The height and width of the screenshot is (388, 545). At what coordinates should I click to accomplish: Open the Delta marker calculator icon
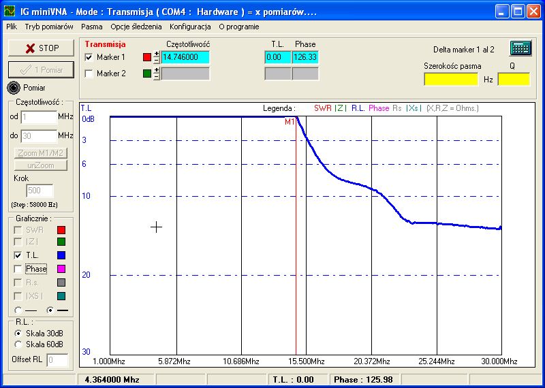point(520,49)
